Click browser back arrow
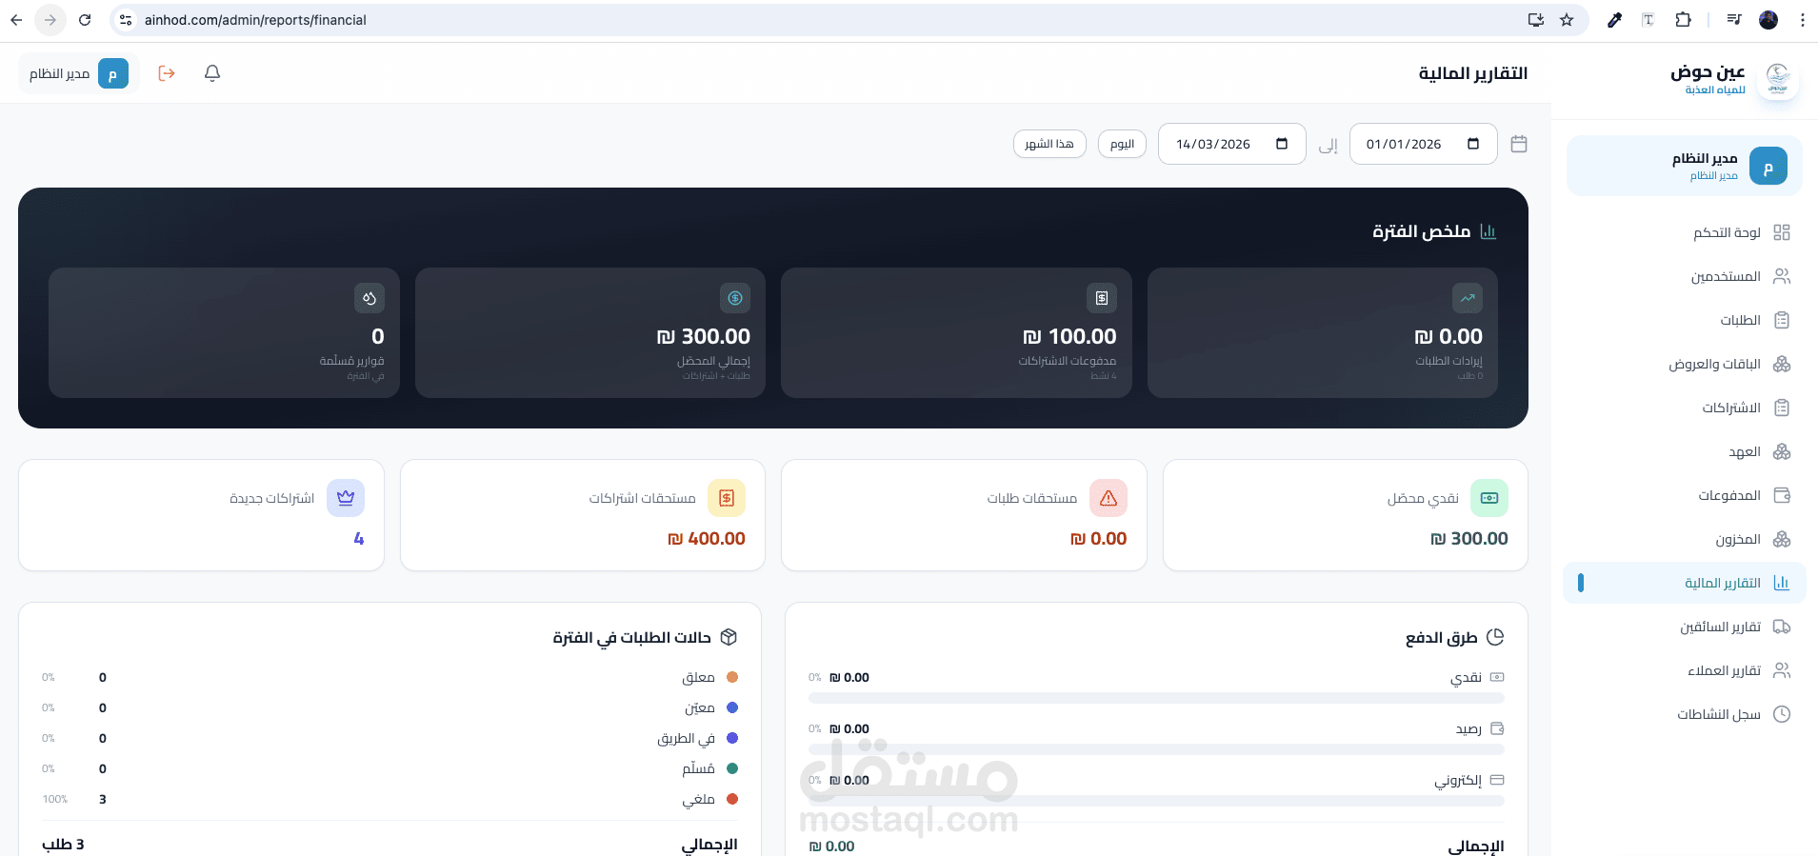The image size is (1818, 856). (x=16, y=20)
